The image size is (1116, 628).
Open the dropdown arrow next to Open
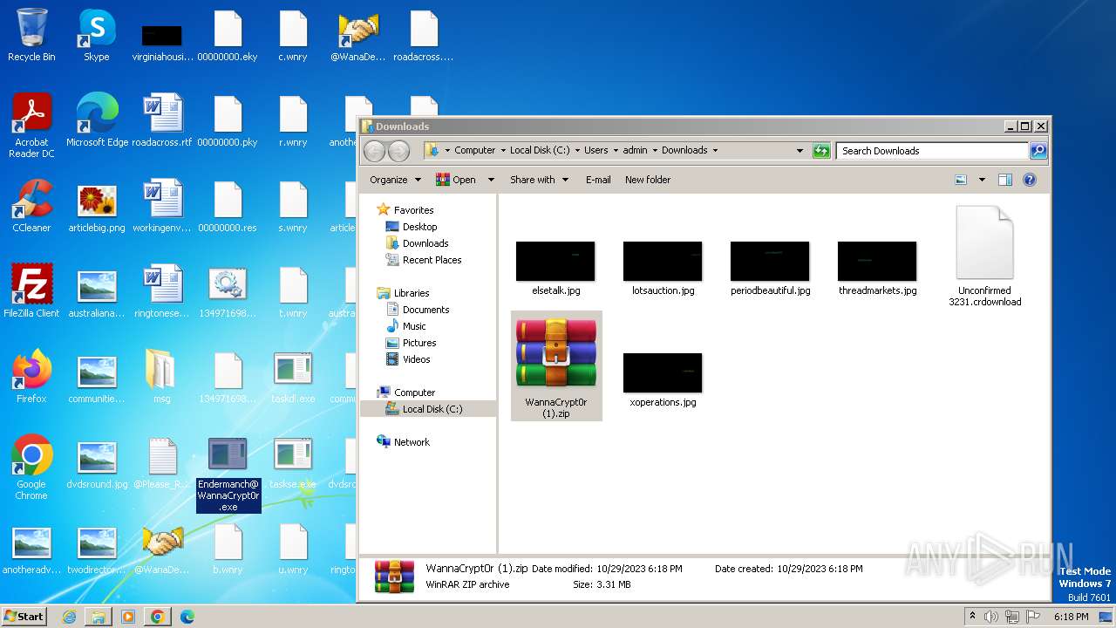491,180
